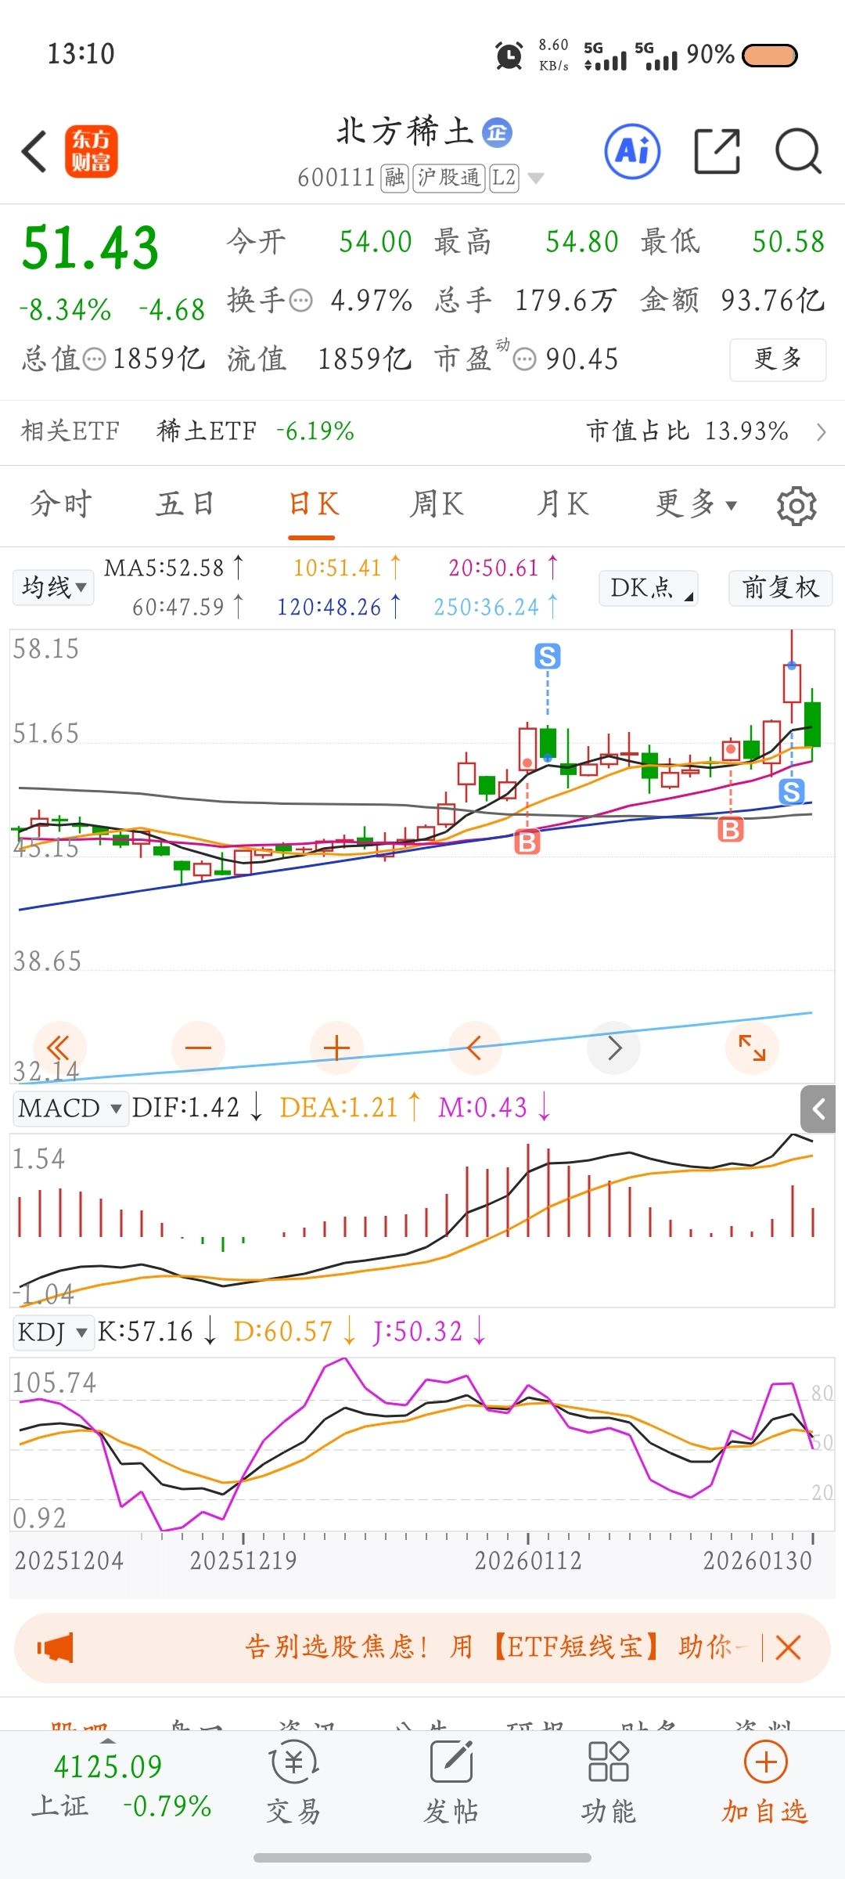Open chart settings gear icon
845x1879 pixels.
point(796,506)
